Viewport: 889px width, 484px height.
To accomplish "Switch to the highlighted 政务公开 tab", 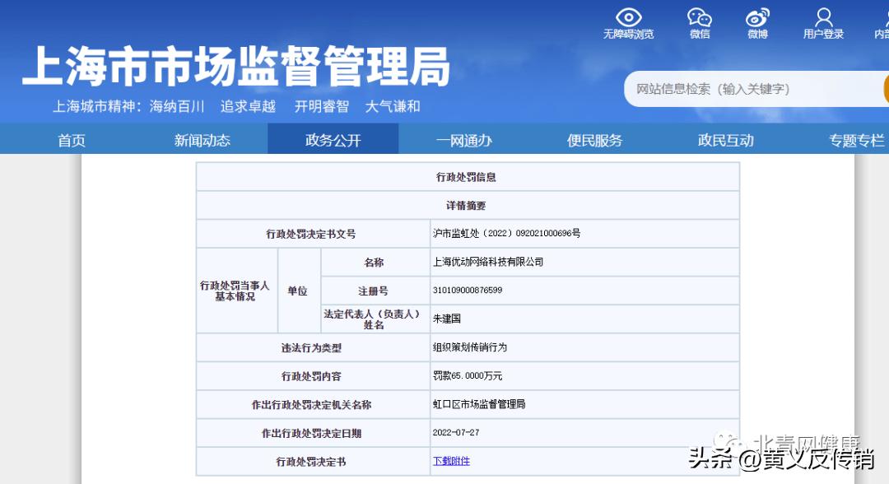I will [333, 139].
